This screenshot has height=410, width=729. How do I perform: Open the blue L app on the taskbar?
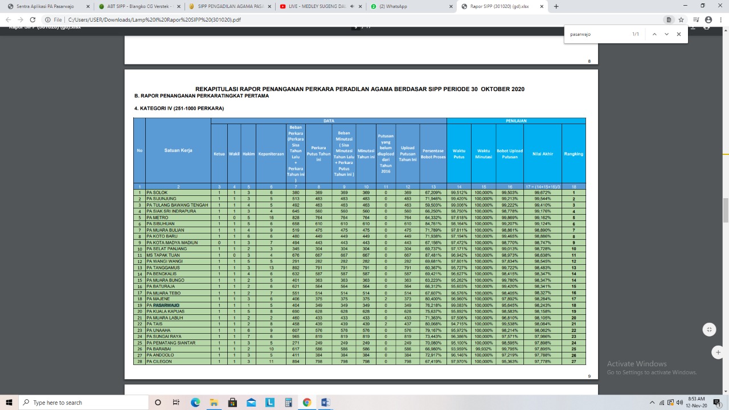[269, 403]
